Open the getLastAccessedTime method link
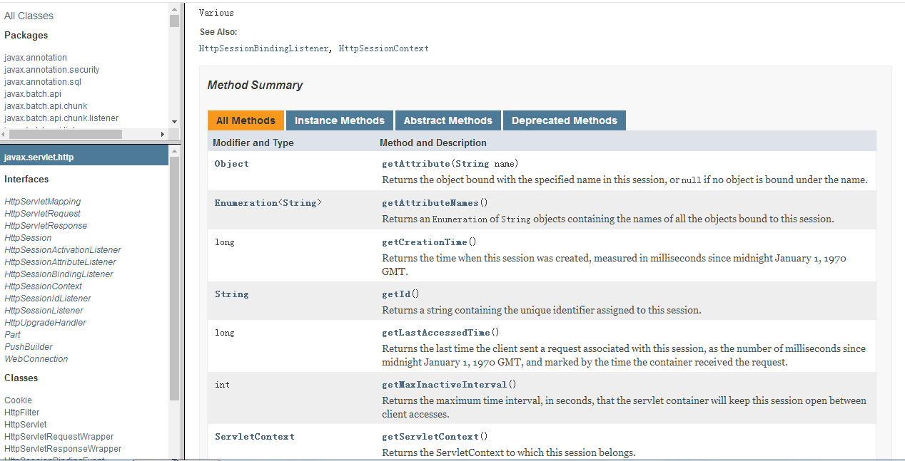Screen dimensions: 905x461 435,333
